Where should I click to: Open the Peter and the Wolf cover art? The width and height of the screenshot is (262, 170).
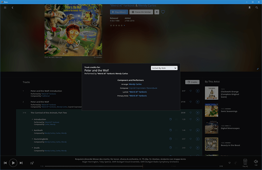pos(73,30)
